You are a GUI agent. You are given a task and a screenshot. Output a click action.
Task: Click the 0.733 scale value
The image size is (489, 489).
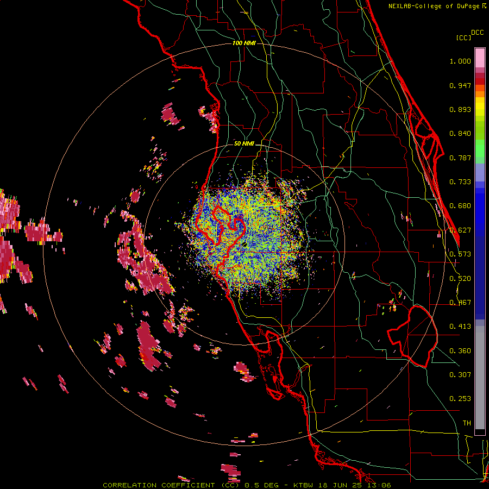pos(460,182)
